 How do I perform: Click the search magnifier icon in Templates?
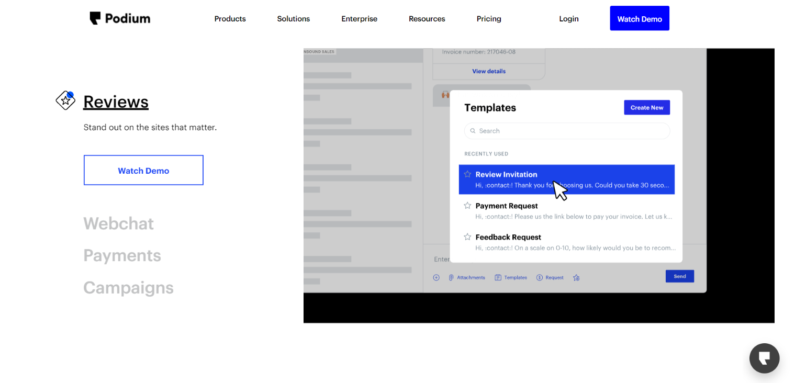coord(473,131)
